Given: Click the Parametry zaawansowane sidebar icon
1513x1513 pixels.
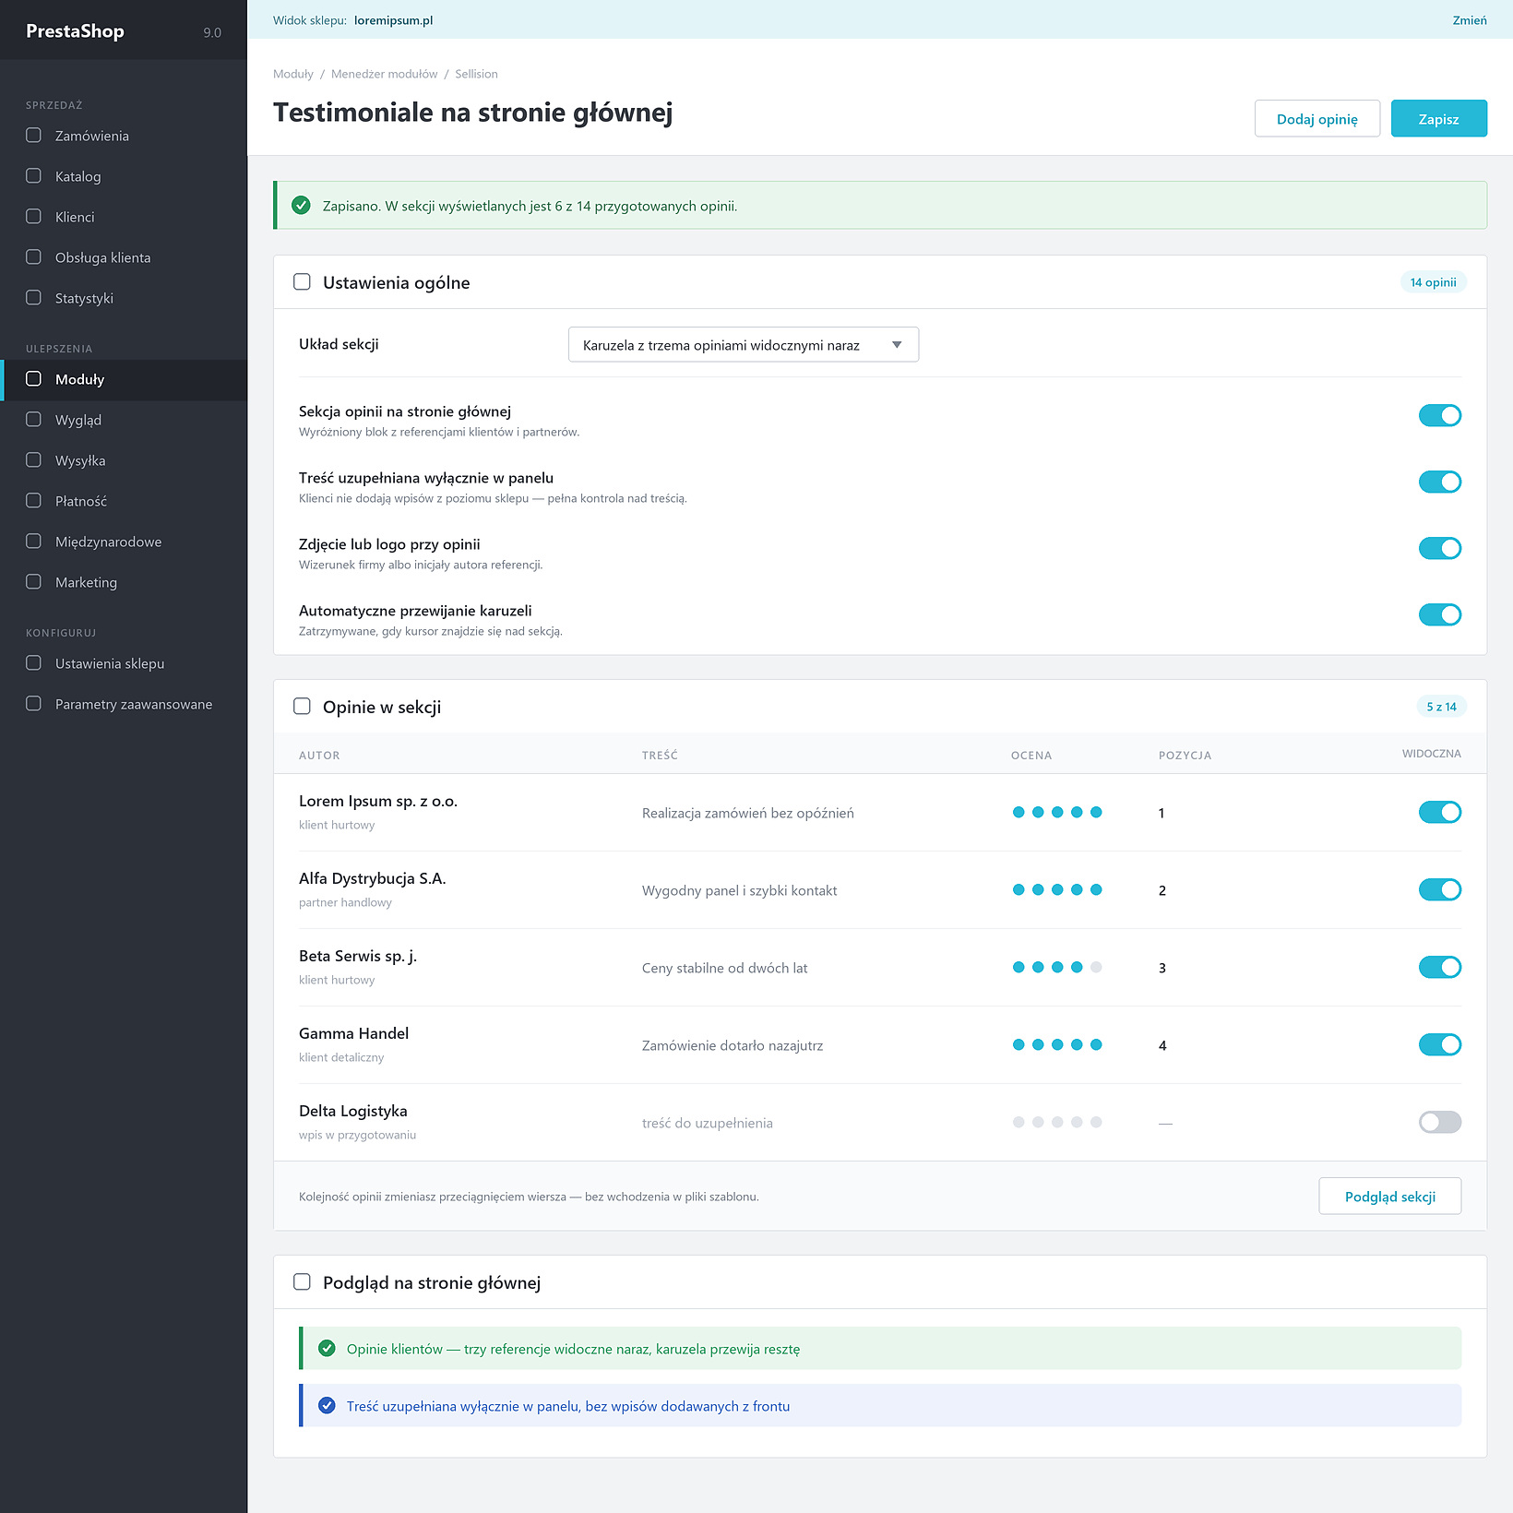Looking at the screenshot, I should pos(33,704).
